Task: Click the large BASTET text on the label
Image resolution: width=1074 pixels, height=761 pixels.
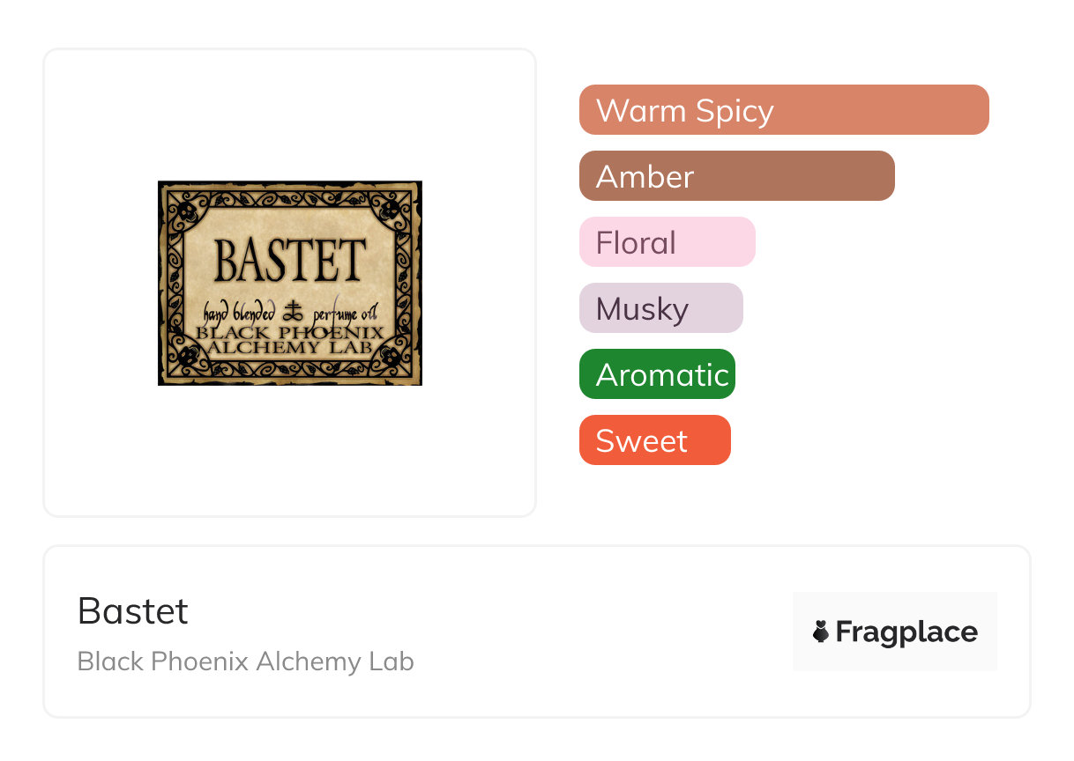Action: pos(290,260)
